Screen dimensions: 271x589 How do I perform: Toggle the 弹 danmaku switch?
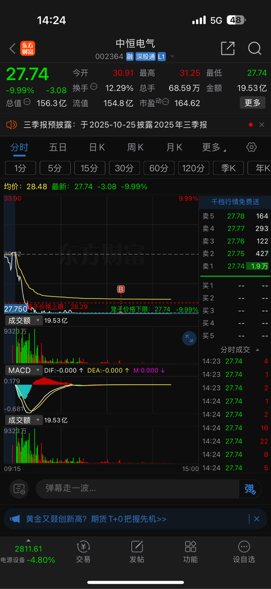click(250, 489)
